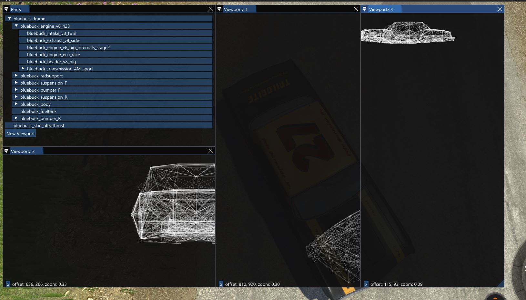Click the bluebuck_bumper_R label
Viewport: 526px width, 300px height.
click(x=41, y=118)
